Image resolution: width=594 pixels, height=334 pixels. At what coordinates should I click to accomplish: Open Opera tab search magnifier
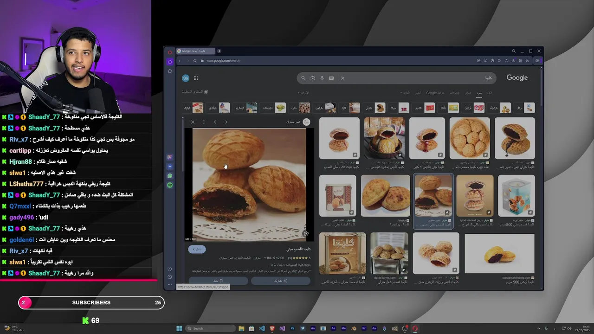click(x=514, y=51)
